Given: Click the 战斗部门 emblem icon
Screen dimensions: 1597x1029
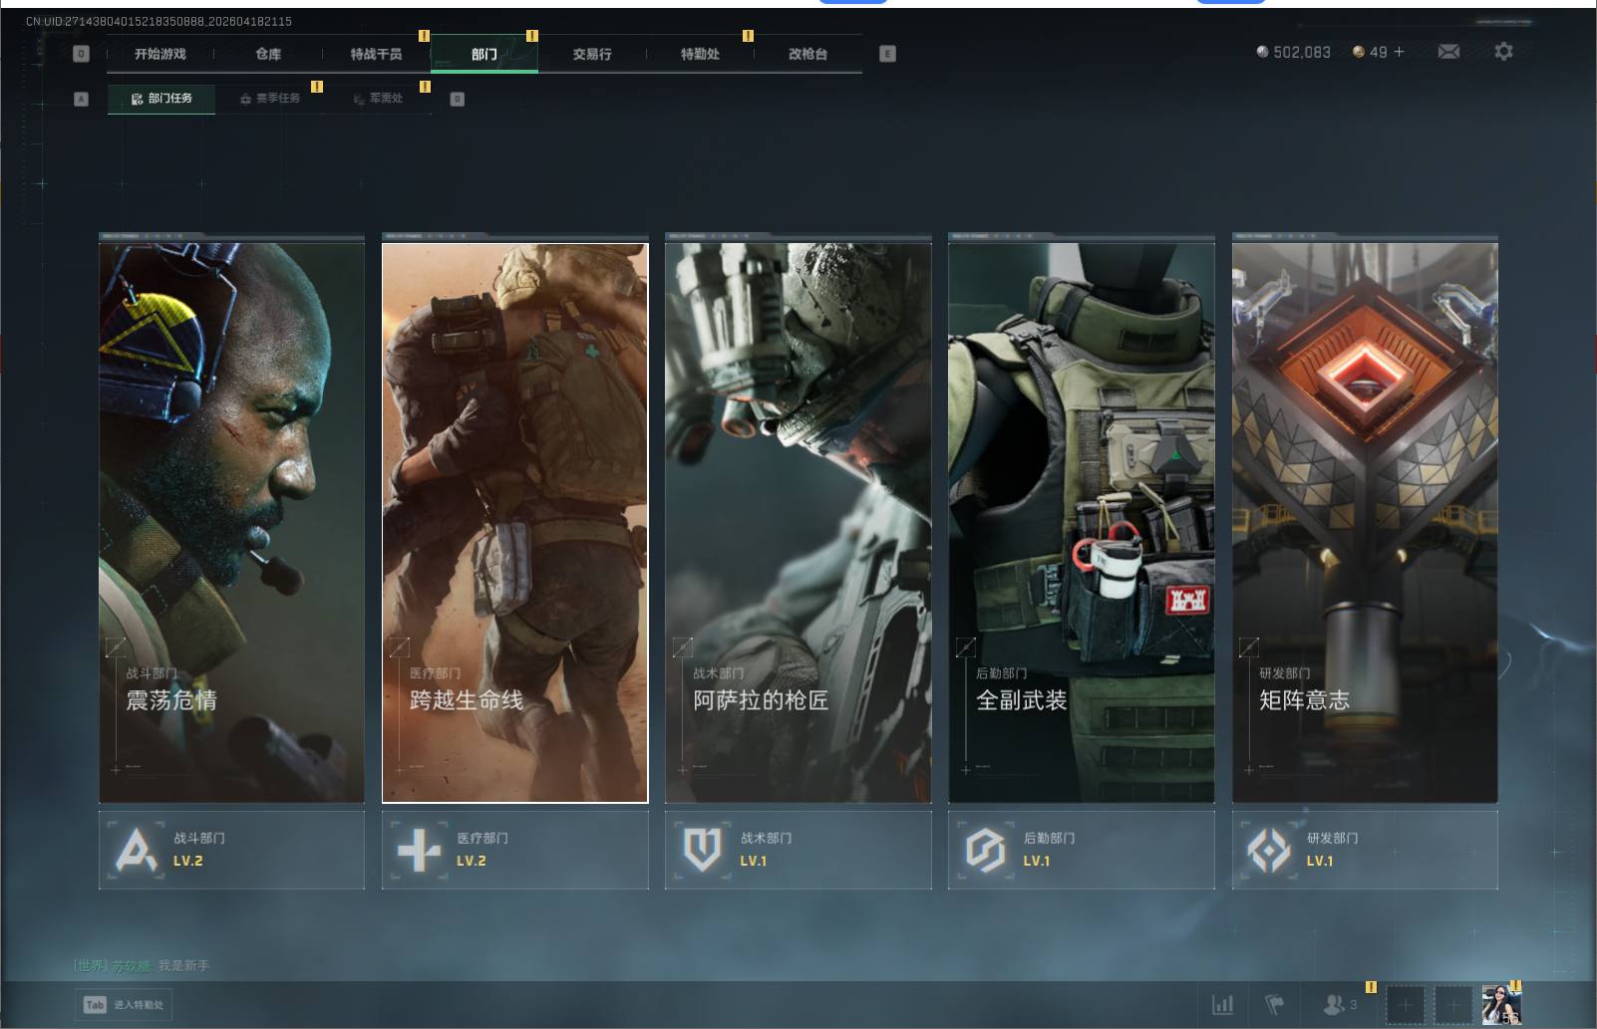Looking at the screenshot, I should click(136, 851).
